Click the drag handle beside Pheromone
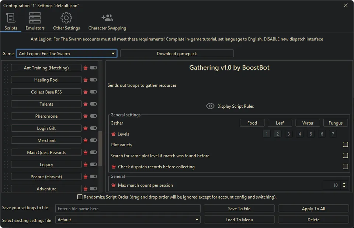 (6, 116)
